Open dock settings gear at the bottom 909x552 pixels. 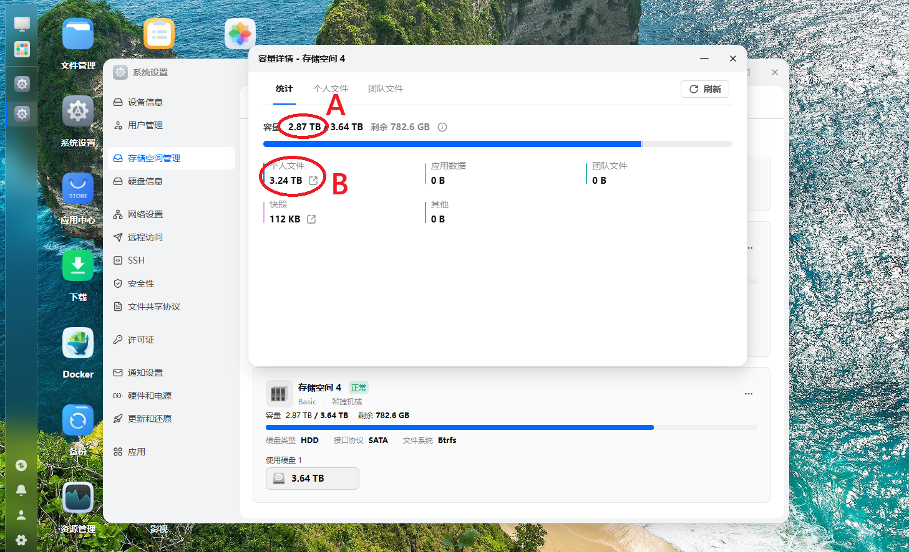(21, 540)
